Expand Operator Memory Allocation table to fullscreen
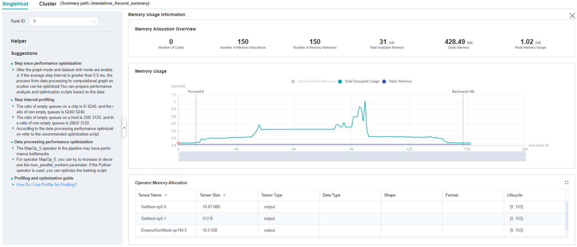577x247 pixels. click(566, 183)
